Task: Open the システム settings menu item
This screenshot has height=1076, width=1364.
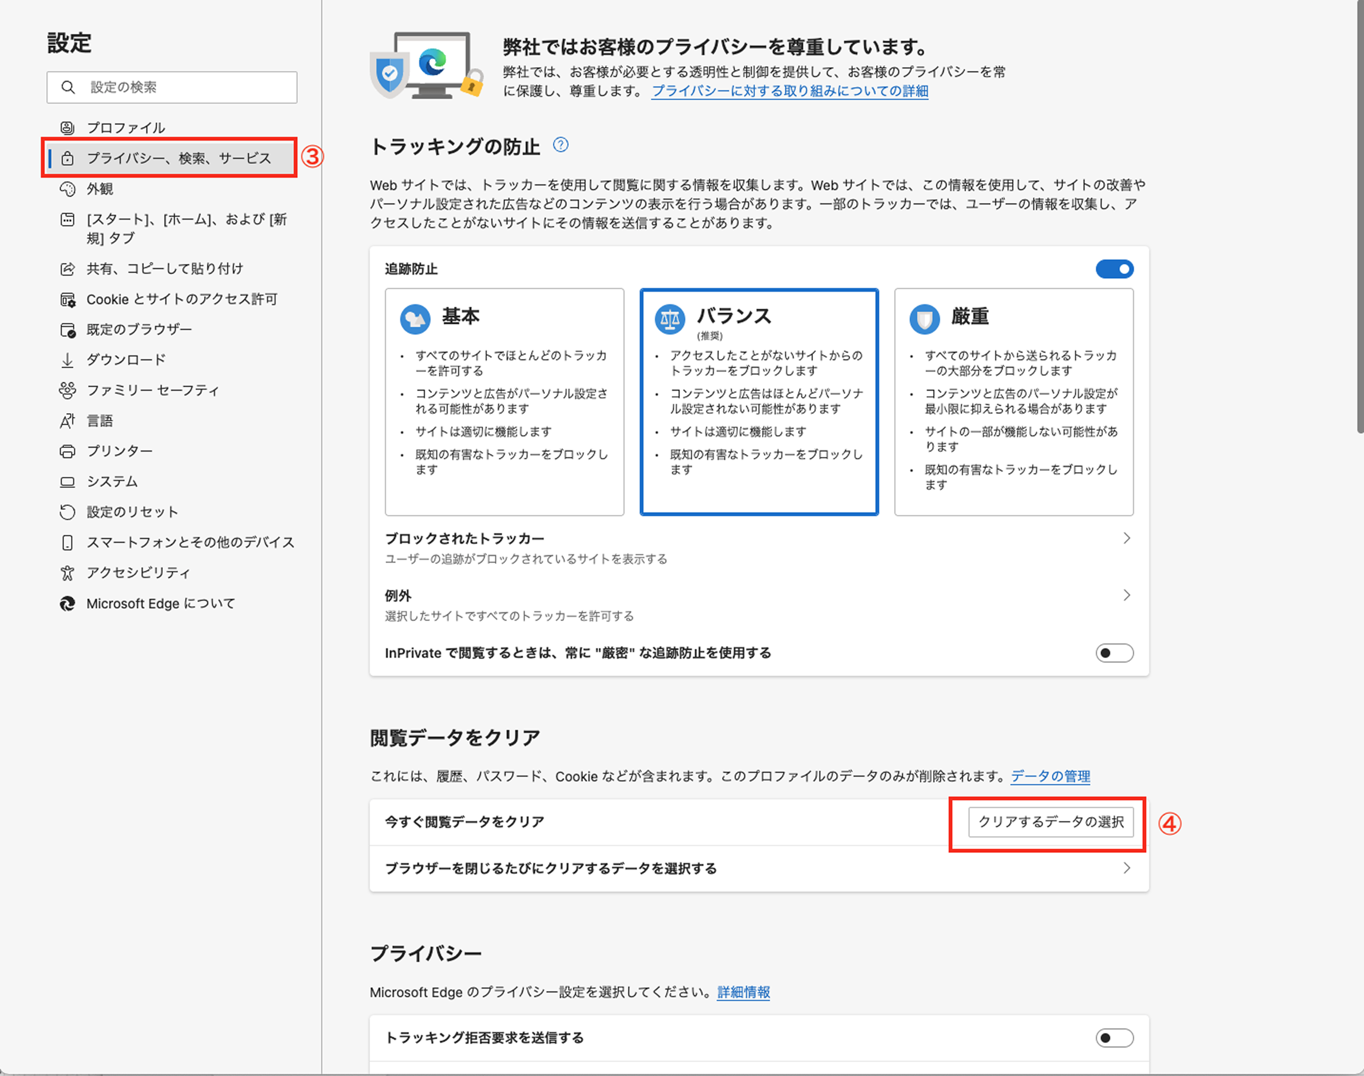Action: [x=112, y=482]
